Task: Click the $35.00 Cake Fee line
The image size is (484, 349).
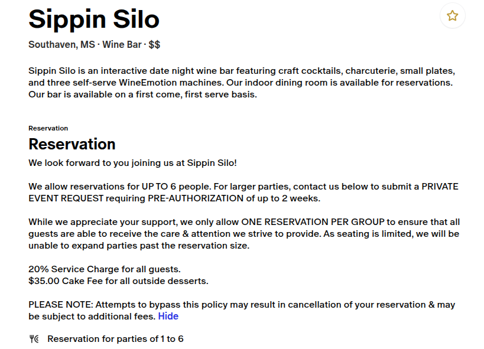Action: click(119, 281)
